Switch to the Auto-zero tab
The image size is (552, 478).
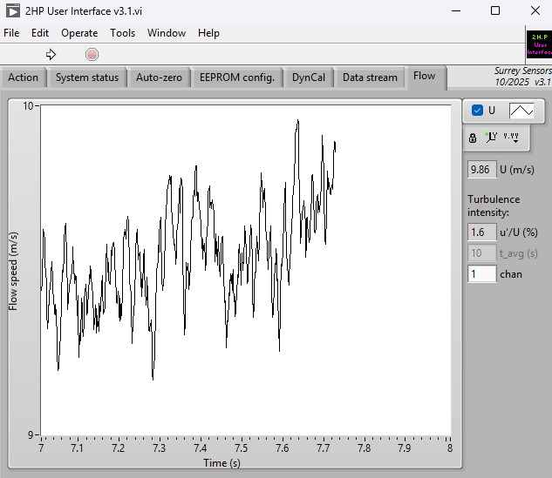tap(159, 77)
